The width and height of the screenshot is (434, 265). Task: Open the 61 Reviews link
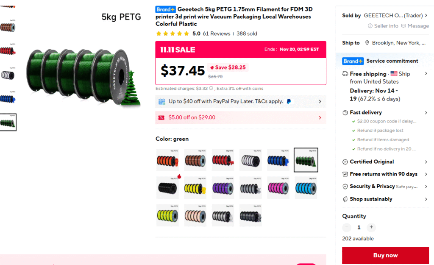tap(216, 33)
